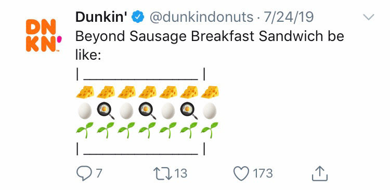This screenshot has width=390, height=190.
Task: View the 7 replies count
Action: pyautogui.click(x=99, y=173)
